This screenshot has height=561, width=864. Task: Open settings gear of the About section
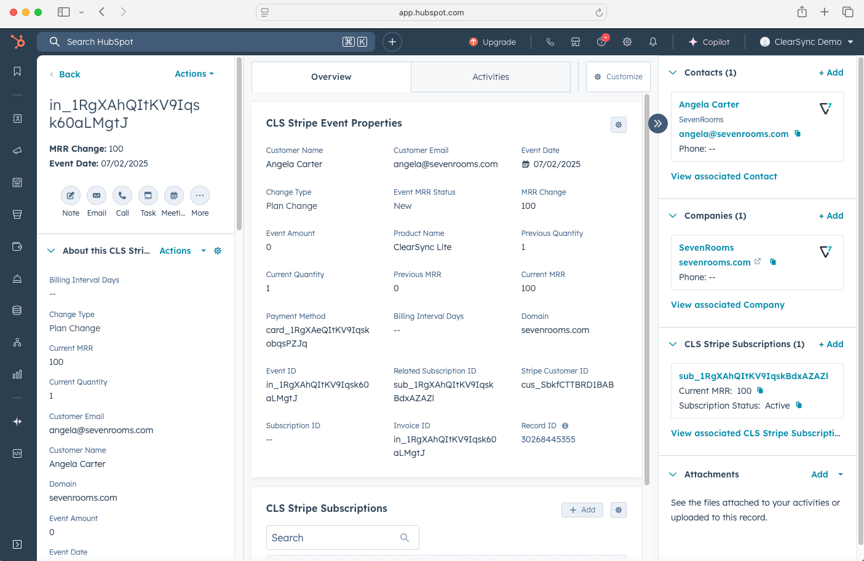(218, 251)
